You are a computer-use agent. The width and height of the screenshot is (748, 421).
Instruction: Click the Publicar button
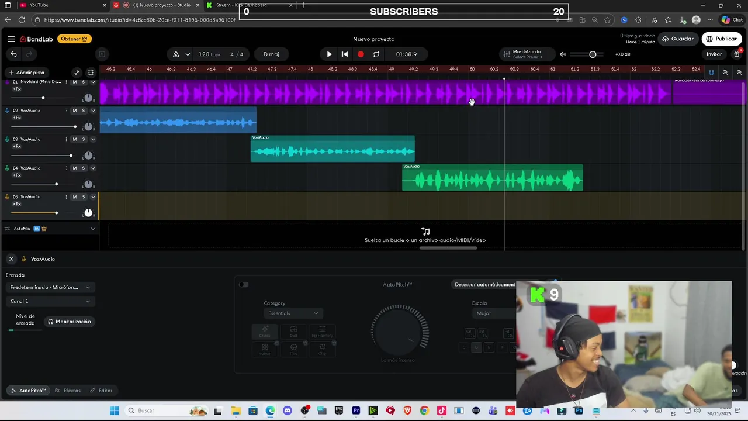tap(722, 39)
